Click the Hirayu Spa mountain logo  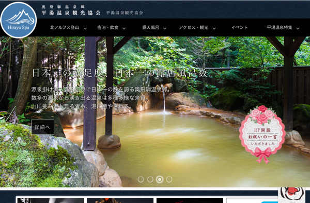click(x=19, y=20)
